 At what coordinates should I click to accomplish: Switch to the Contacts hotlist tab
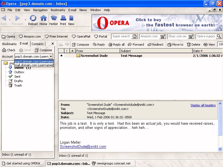(38, 44)
